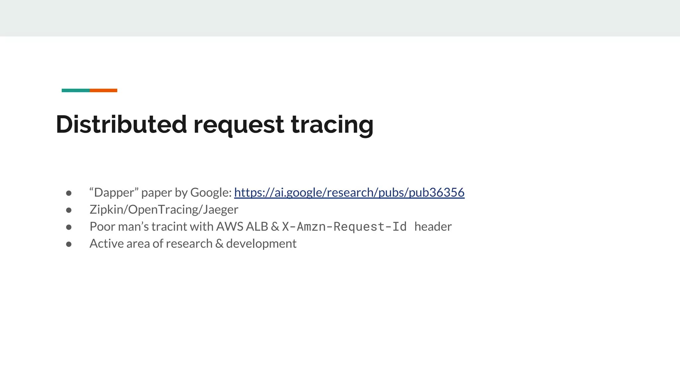Click 'pub36356' at the end of link

(x=436, y=192)
